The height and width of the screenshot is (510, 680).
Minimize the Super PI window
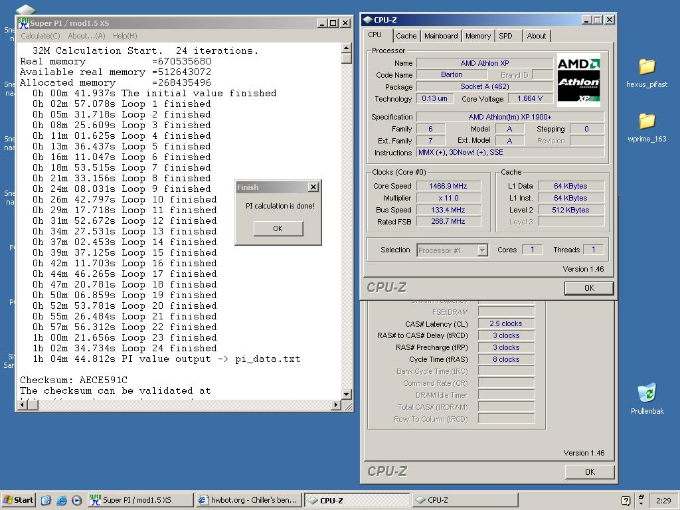[322, 23]
